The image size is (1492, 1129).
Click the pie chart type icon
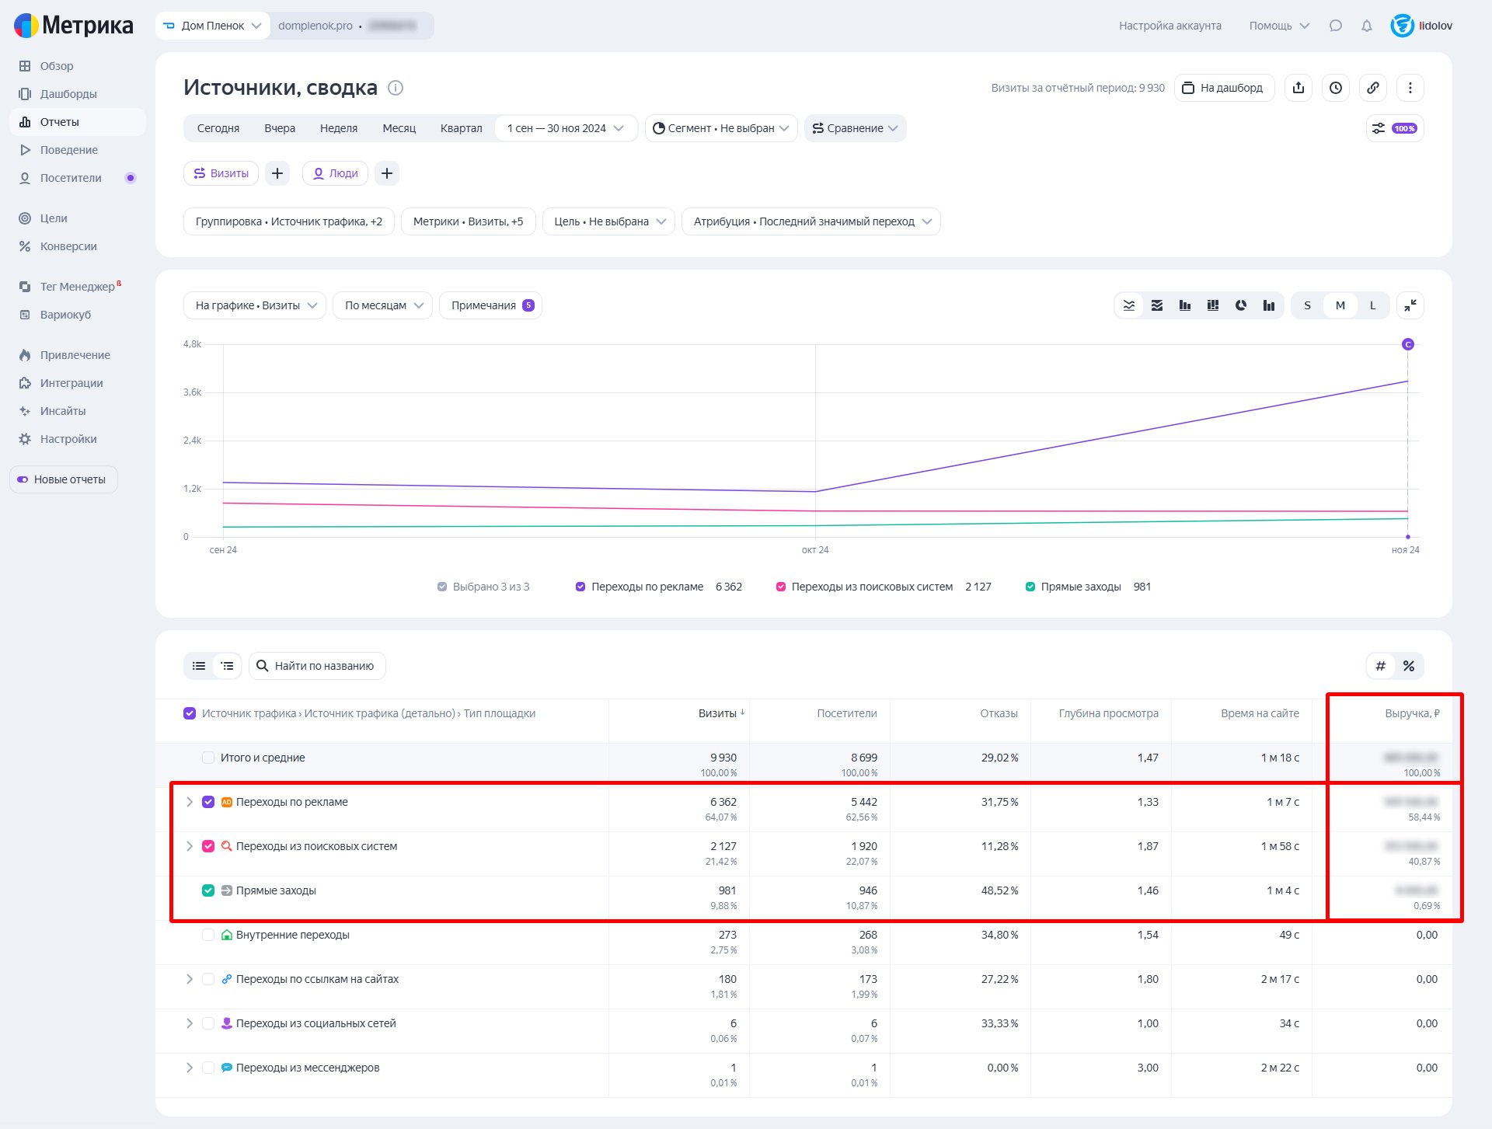1241,305
